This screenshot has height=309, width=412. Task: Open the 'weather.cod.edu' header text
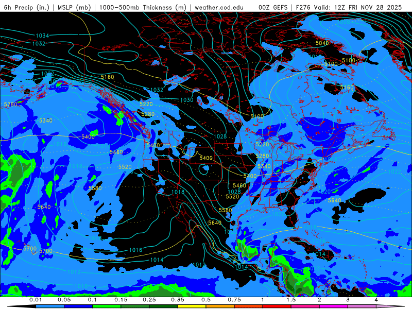tap(219, 7)
